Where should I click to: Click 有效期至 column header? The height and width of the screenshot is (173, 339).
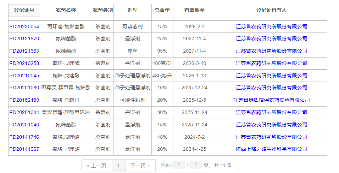click(195, 10)
